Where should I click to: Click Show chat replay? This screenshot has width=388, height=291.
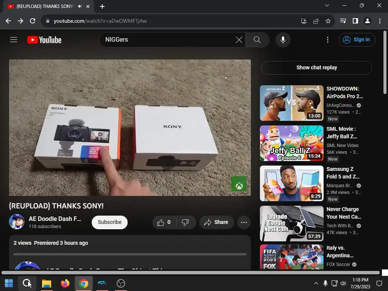[316, 67]
